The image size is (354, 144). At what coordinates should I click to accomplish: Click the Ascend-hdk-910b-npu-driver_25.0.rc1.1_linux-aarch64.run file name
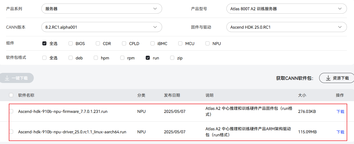pos(72,132)
